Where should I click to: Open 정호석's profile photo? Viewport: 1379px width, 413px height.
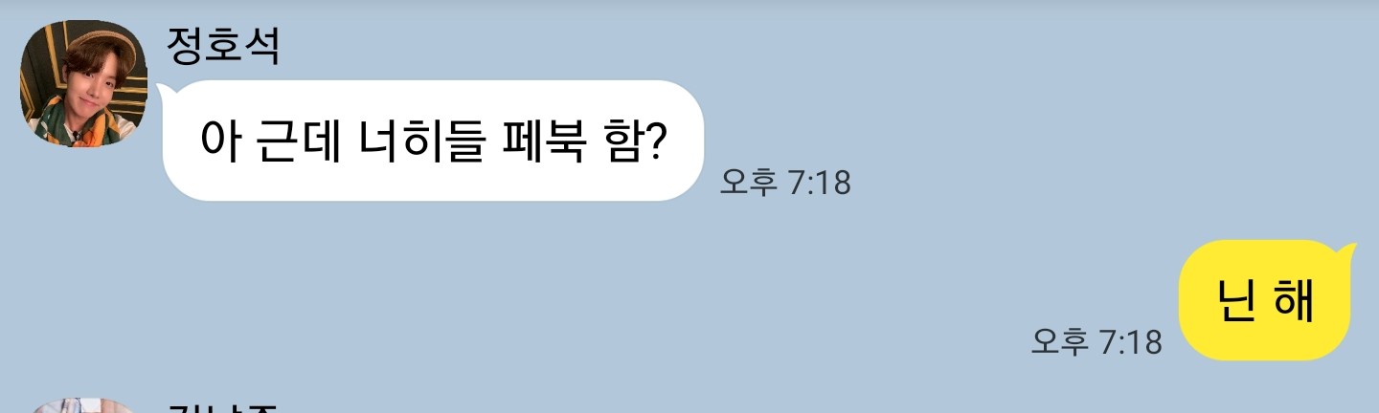point(83,84)
